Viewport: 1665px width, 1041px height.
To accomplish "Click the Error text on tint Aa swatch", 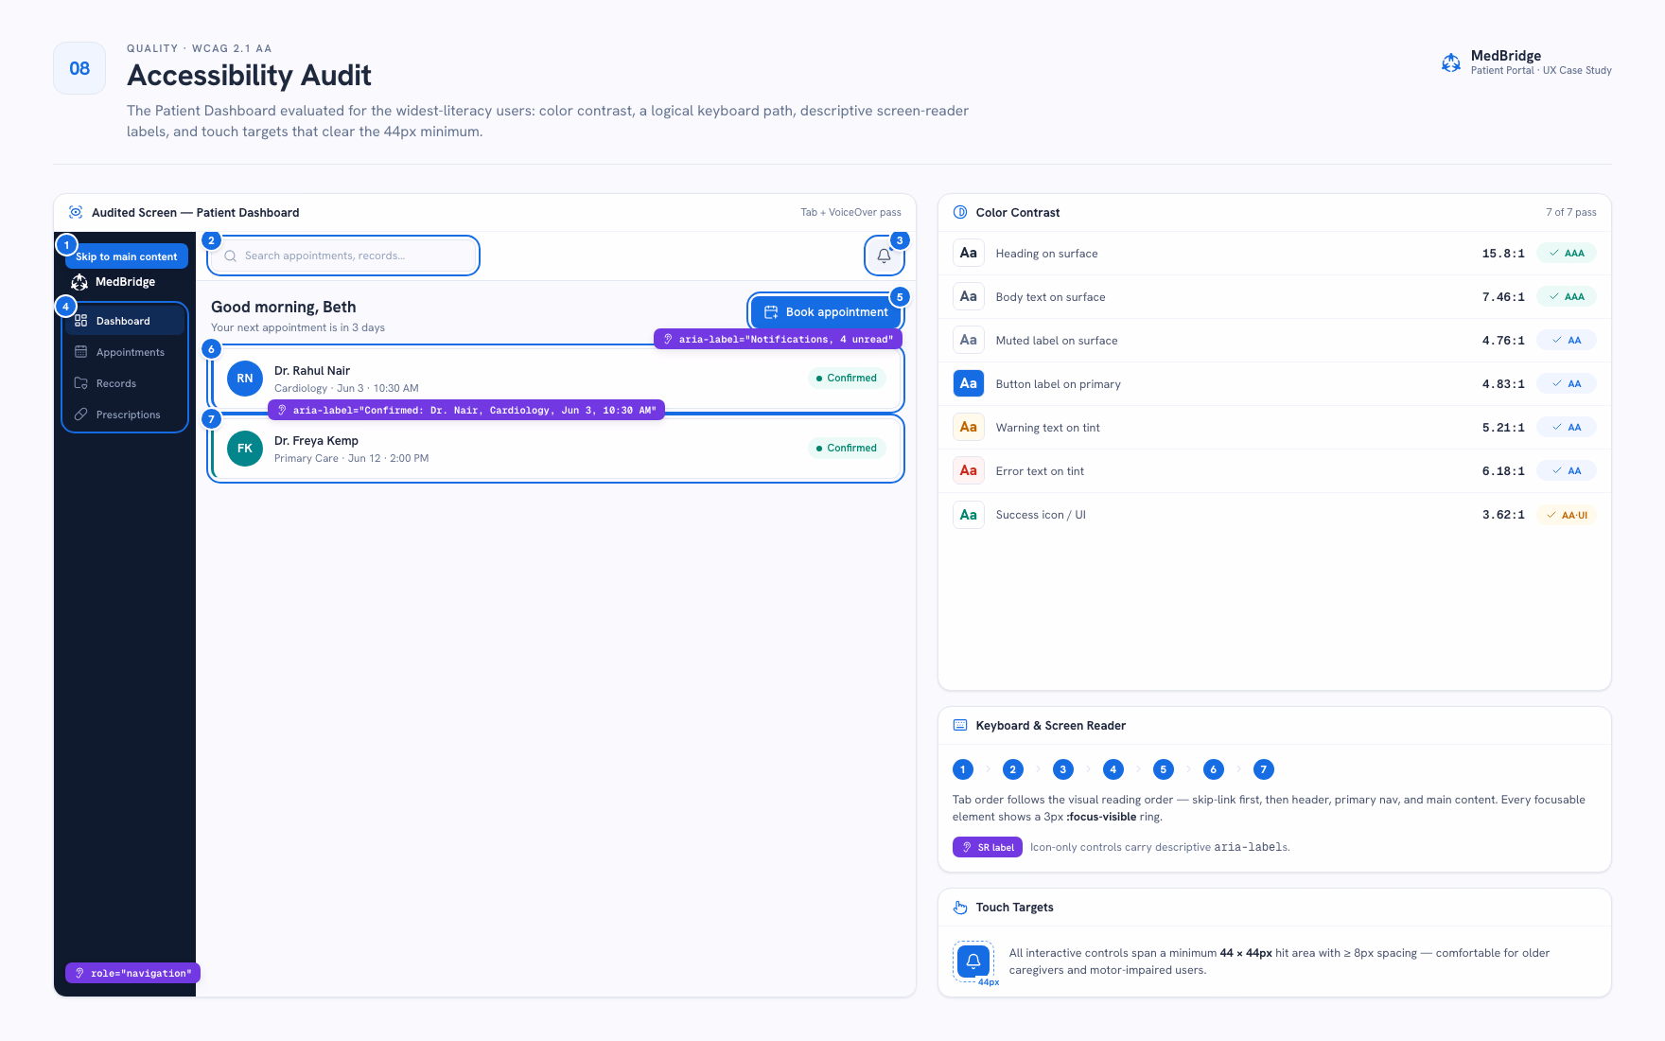I will click(968, 470).
